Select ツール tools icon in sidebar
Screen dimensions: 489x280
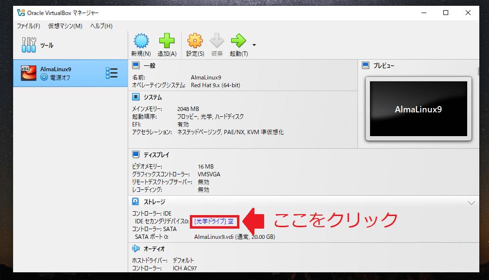(29, 45)
